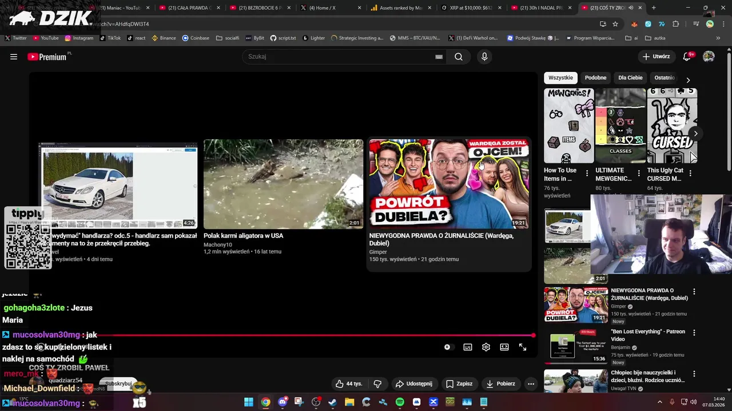732x411 pixels.
Task: Bookmark this page with star icon
Action: click(x=615, y=24)
